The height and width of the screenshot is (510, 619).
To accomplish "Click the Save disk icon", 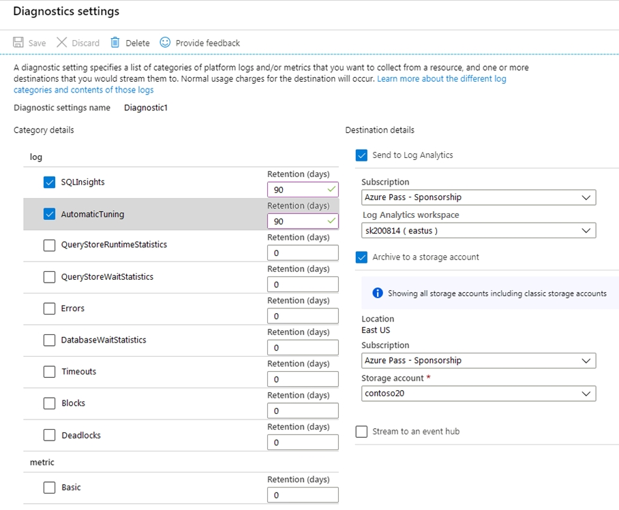I will (x=18, y=43).
